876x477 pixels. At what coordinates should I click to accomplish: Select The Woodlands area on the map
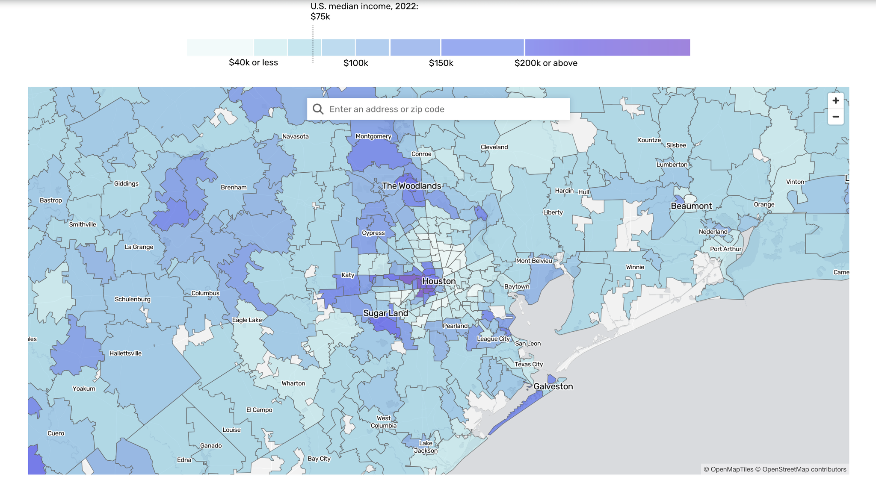(x=411, y=186)
